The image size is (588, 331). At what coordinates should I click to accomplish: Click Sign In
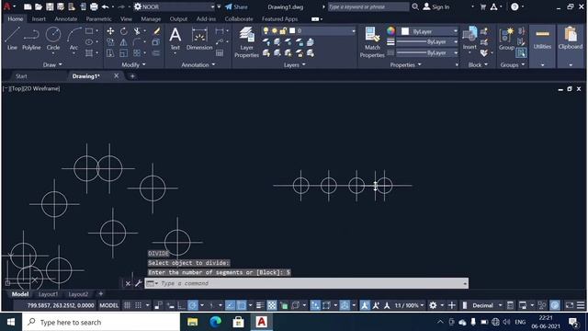[436, 6]
